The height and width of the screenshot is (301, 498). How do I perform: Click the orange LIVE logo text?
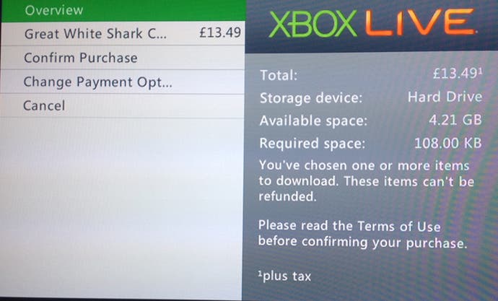(420, 22)
